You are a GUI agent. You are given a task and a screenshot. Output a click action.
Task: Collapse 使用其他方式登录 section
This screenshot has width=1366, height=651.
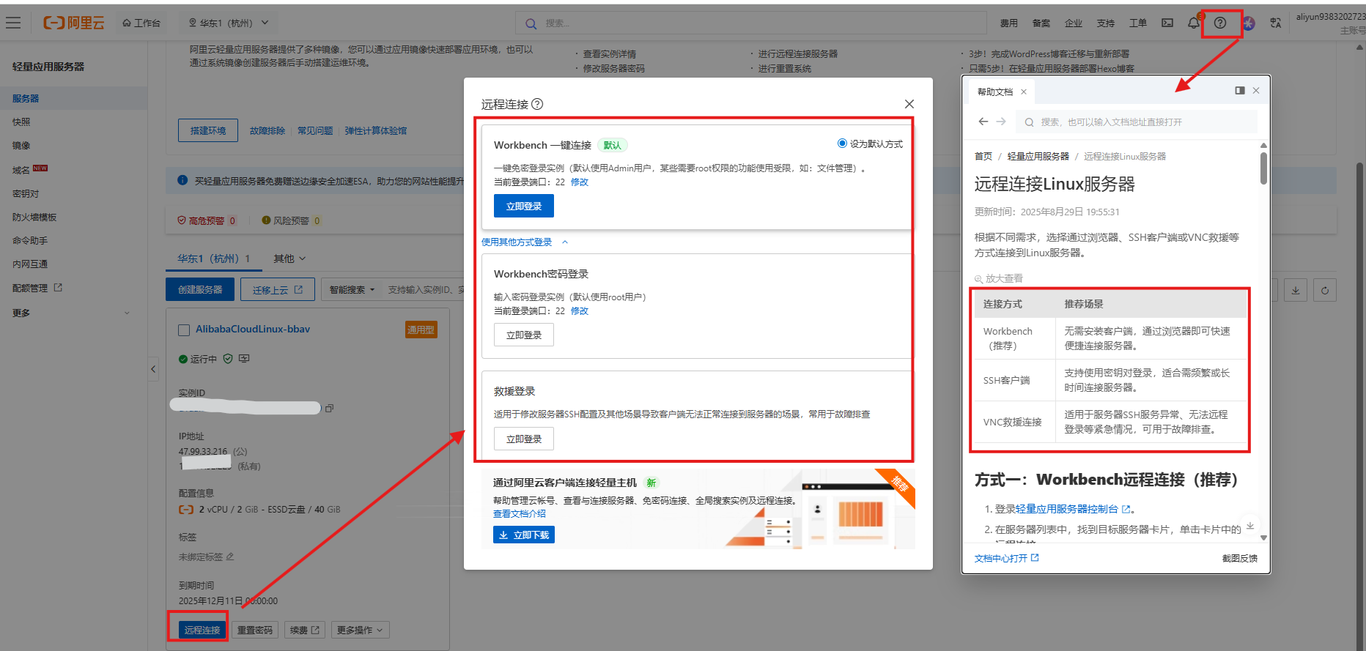(x=525, y=242)
